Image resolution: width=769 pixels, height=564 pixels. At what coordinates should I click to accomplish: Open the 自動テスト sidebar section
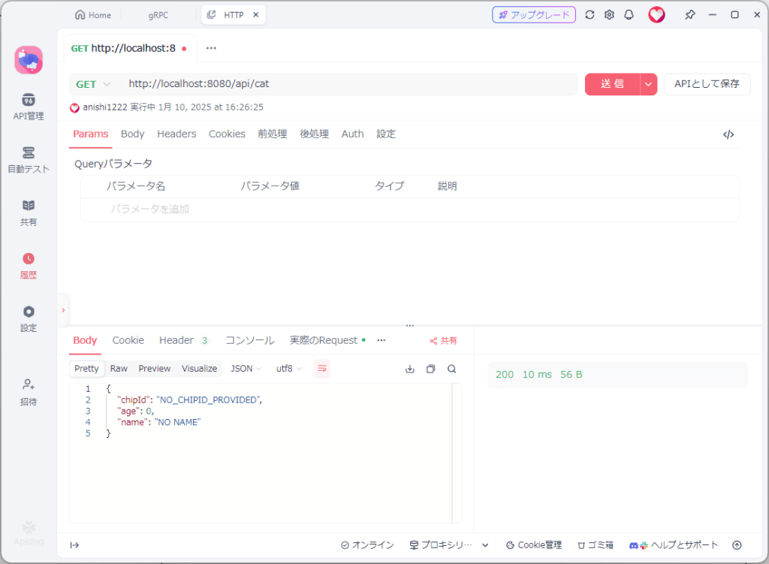pos(28,159)
